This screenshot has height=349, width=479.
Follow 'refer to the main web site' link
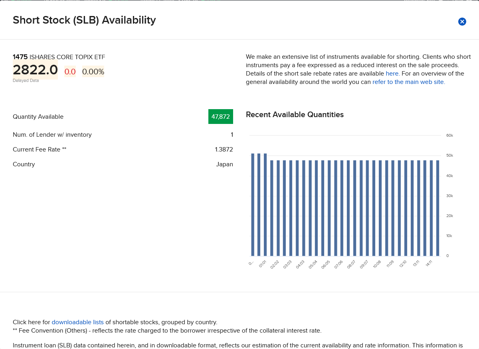[x=408, y=82]
